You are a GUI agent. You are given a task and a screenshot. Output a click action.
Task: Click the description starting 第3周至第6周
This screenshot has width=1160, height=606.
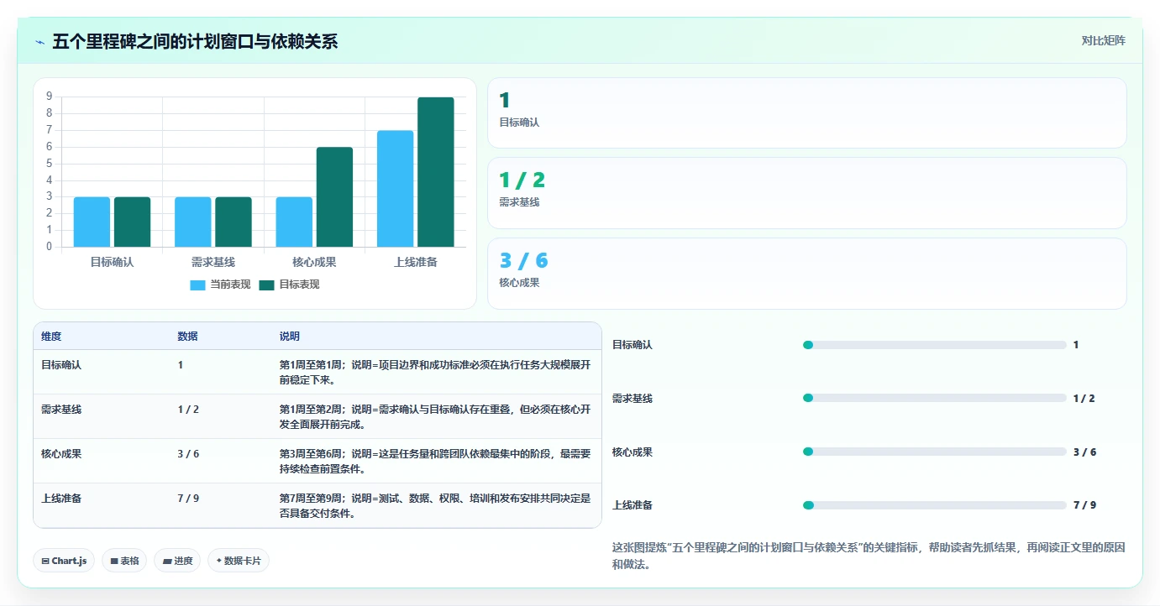pos(435,461)
